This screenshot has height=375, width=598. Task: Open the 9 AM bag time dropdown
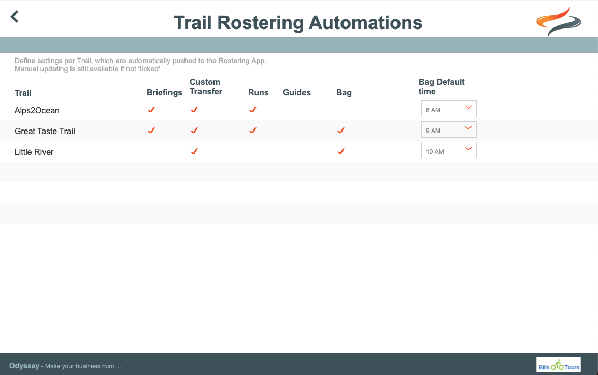pos(449,129)
